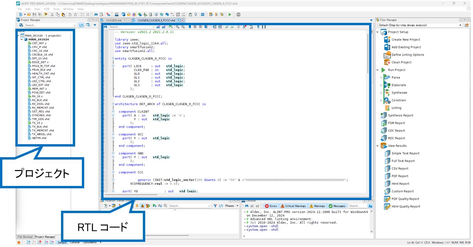The image size is (473, 247).
Task: Open the FSM Report
Action: (396, 123)
